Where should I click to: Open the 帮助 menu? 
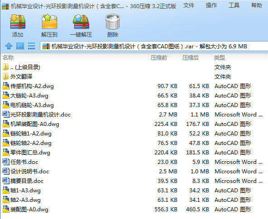pos(257,5)
